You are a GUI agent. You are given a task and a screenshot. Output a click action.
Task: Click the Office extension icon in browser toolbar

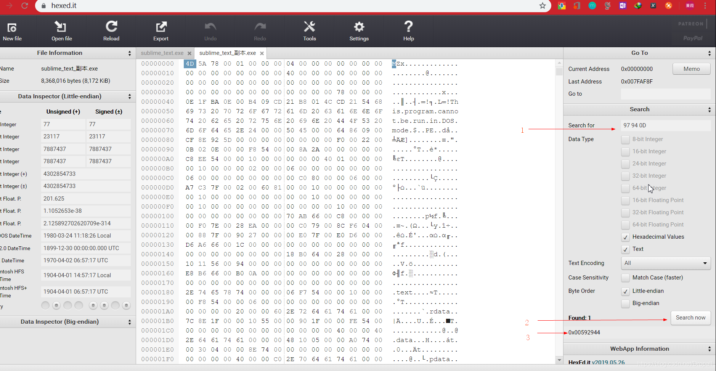click(x=577, y=6)
